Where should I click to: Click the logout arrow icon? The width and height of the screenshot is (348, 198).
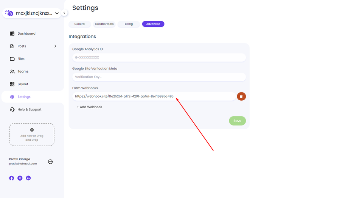coord(50,161)
